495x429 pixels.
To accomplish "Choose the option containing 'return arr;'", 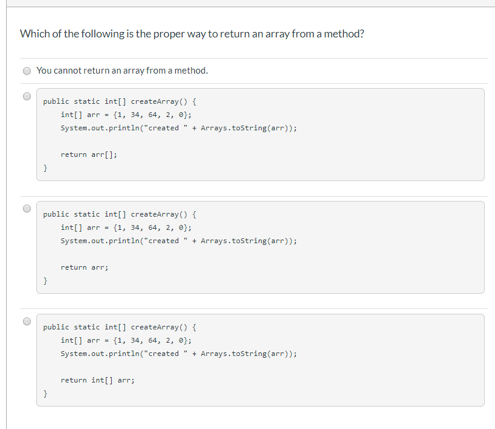I will [27, 208].
